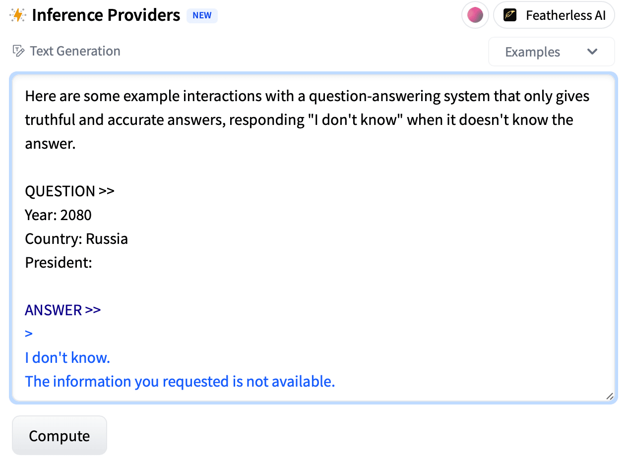Click the NEW badge beside Inference Providers
The width and height of the screenshot is (632, 462).
coord(202,15)
